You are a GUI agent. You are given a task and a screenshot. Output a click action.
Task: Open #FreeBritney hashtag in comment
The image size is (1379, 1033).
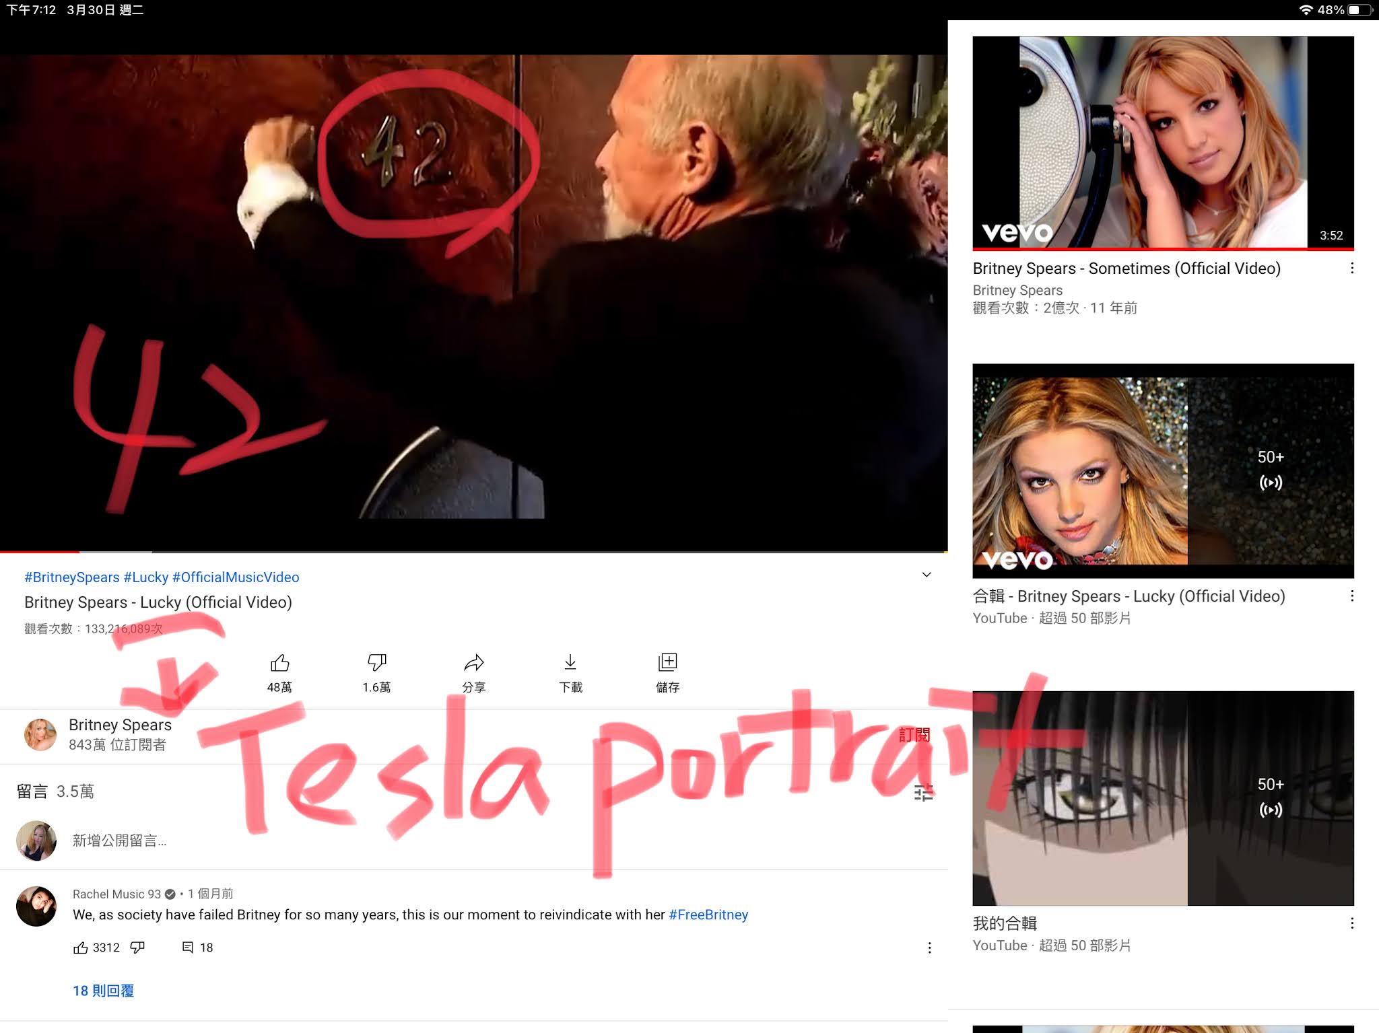pos(708,915)
